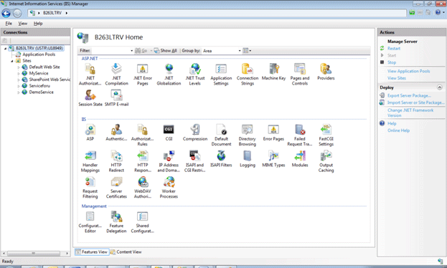
Task: Open .NET Trust Levels feature
Action: (x=195, y=75)
